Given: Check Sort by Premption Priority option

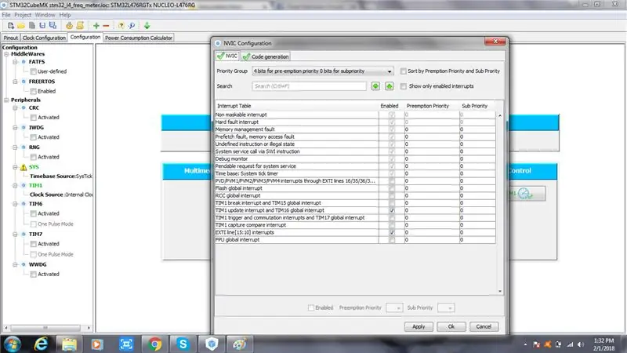Looking at the screenshot, I should point(404,71).
